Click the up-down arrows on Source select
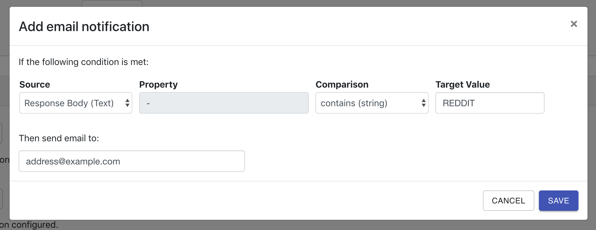The width and height of the screenshot is (596, 230). tap(127, 103)
